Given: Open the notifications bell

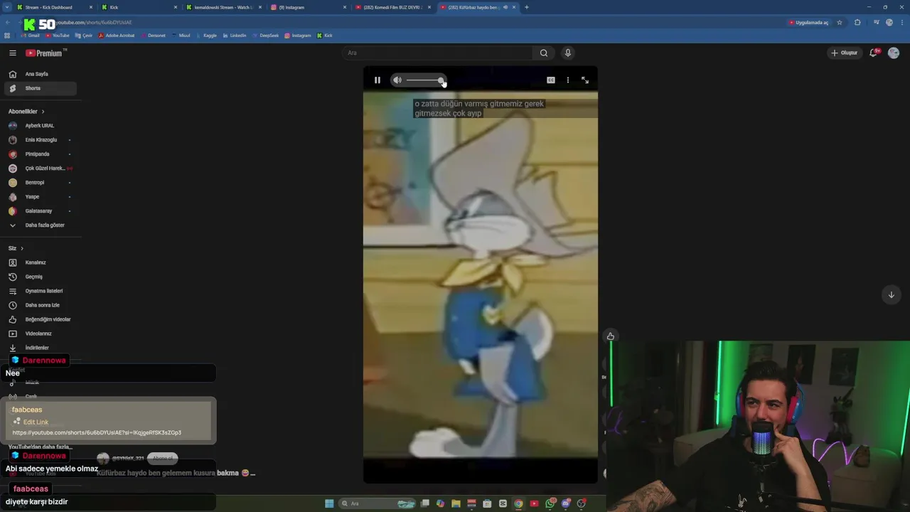Looking at the screenshot, I should (874, 53).
